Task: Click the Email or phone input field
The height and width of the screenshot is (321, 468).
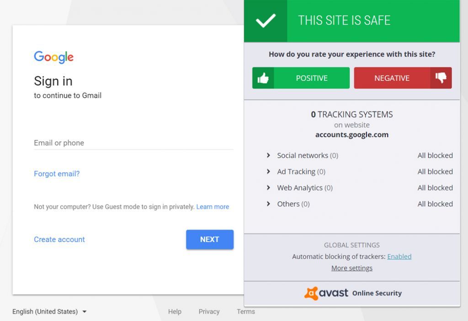Action: 134,143
